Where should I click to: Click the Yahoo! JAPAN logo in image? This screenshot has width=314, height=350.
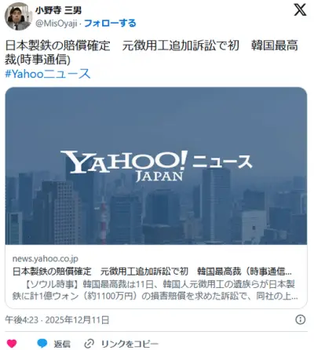point(124,166)
